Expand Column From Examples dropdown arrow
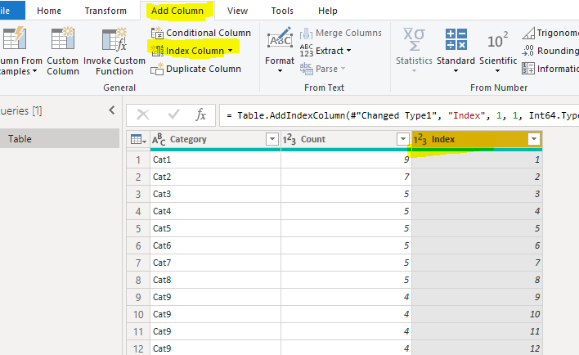The image size is (579, 355). pyautogui.click(x=34, y=71)
